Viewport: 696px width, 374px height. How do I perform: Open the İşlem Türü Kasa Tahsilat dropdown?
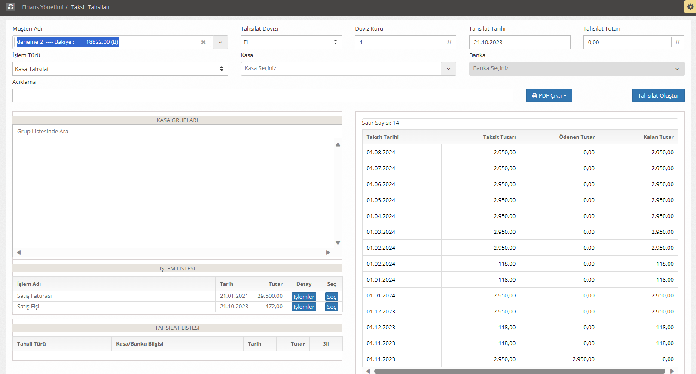tap(120, 69)
